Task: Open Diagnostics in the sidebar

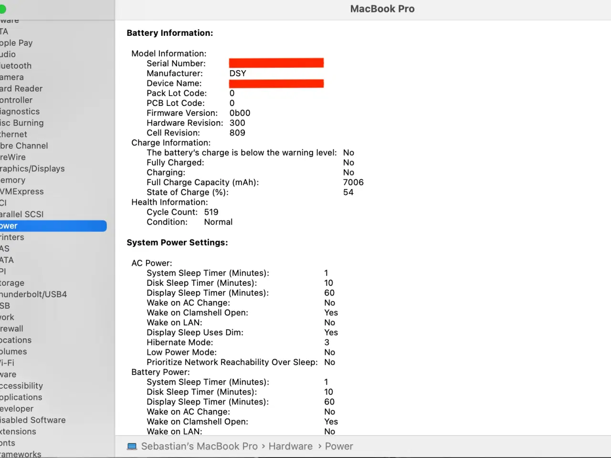Action: [x=20, y=112]
